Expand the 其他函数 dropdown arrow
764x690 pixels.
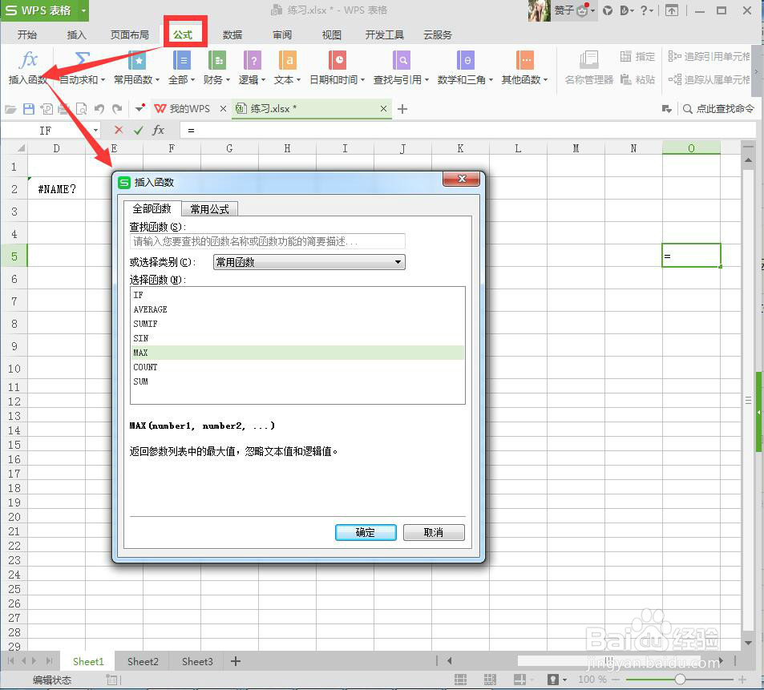click(545, 80)
